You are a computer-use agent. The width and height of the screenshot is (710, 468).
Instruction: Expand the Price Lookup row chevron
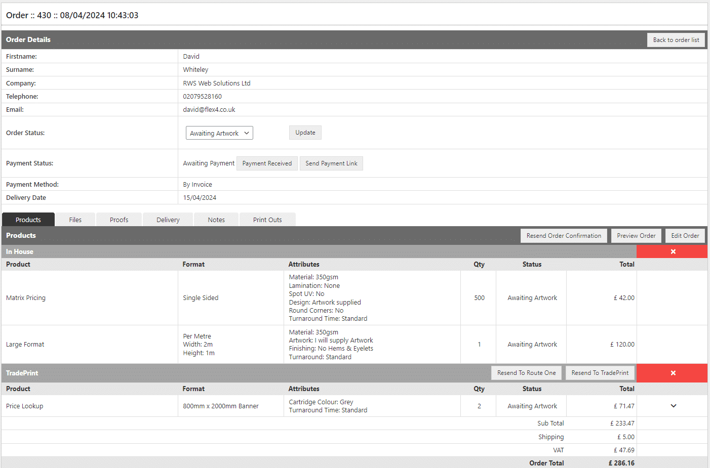[x=673, y=406]
